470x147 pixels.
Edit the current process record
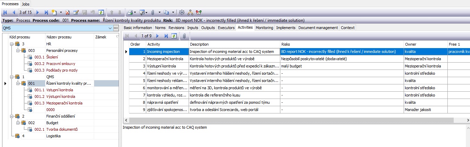point(76,12)
